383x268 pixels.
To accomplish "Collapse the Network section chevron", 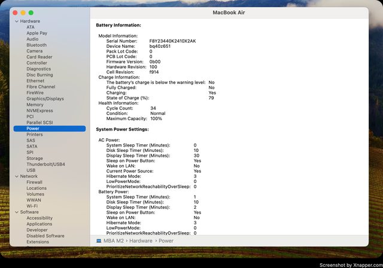I will [x=17, y=176].
